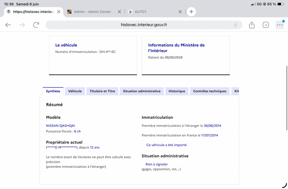Click the date 30/06/2014
This screenshot has height=189, width=288.
point(212,126)
